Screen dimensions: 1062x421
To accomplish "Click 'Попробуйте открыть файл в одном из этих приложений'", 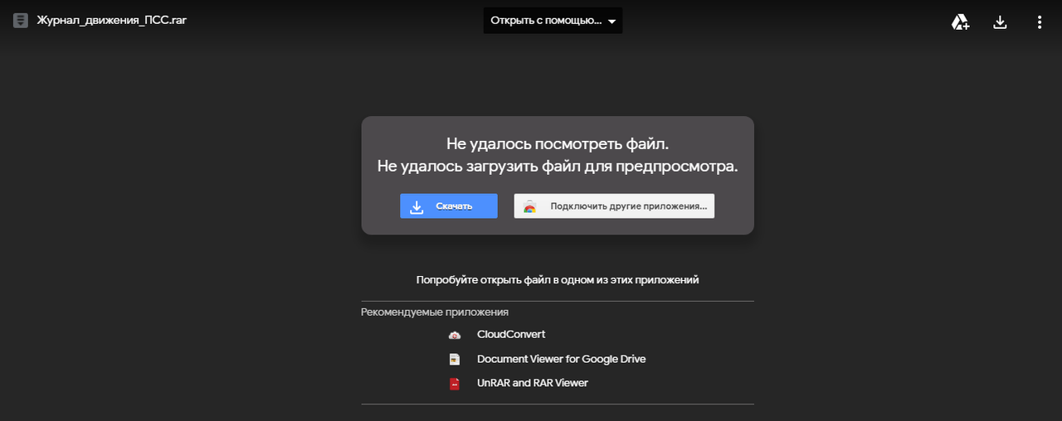I will point(558,280).
